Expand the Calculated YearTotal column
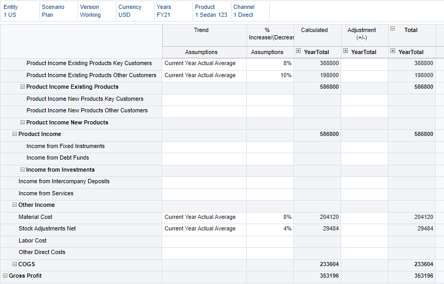Image resolution: width=444 pixels, height=284 pixels. click(299, 51)
